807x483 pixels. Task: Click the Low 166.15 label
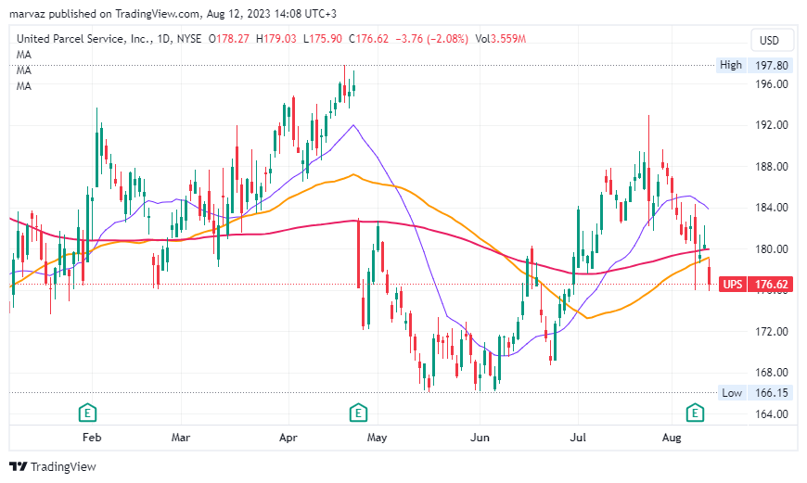(754, 393)
